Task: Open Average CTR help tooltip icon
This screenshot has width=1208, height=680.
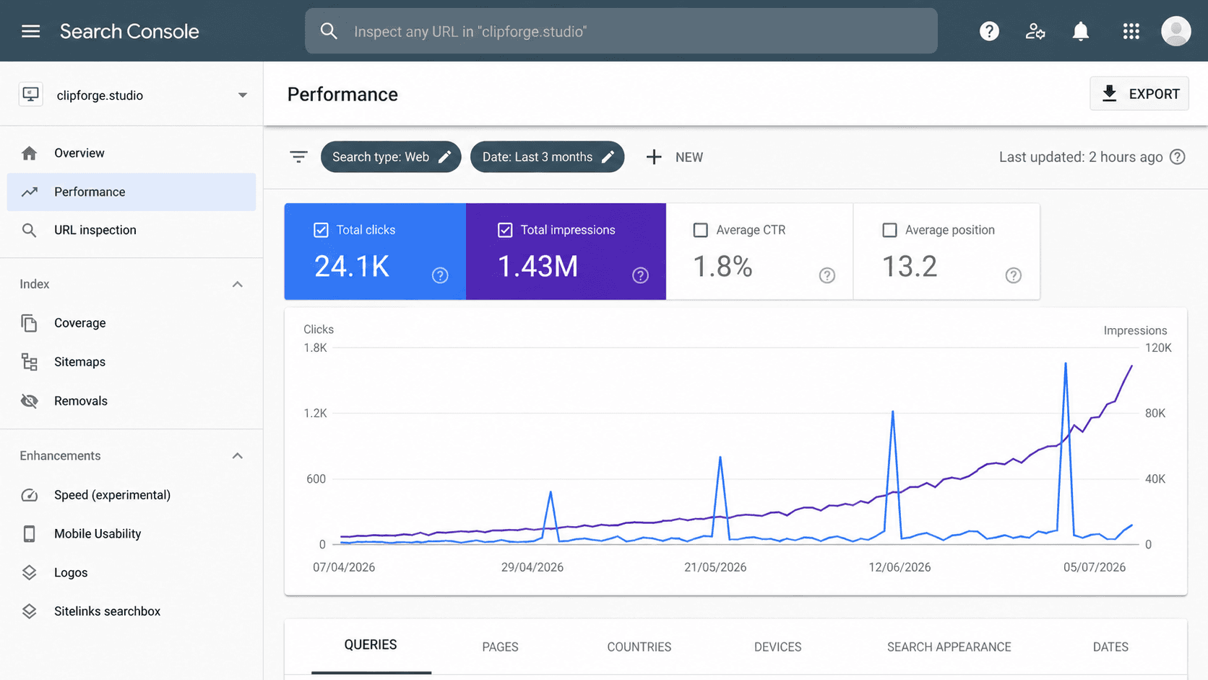Action: tap(827, 275)
